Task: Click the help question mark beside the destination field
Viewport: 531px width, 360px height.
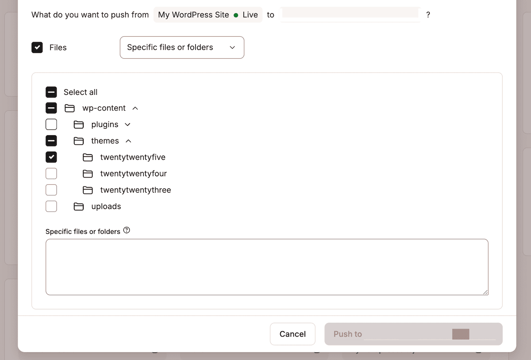Action: [x=428, y=15]
